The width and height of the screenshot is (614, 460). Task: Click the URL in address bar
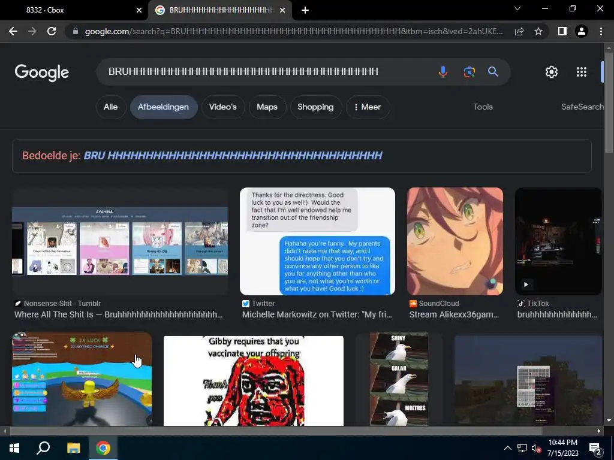click(x=294, y=31)
